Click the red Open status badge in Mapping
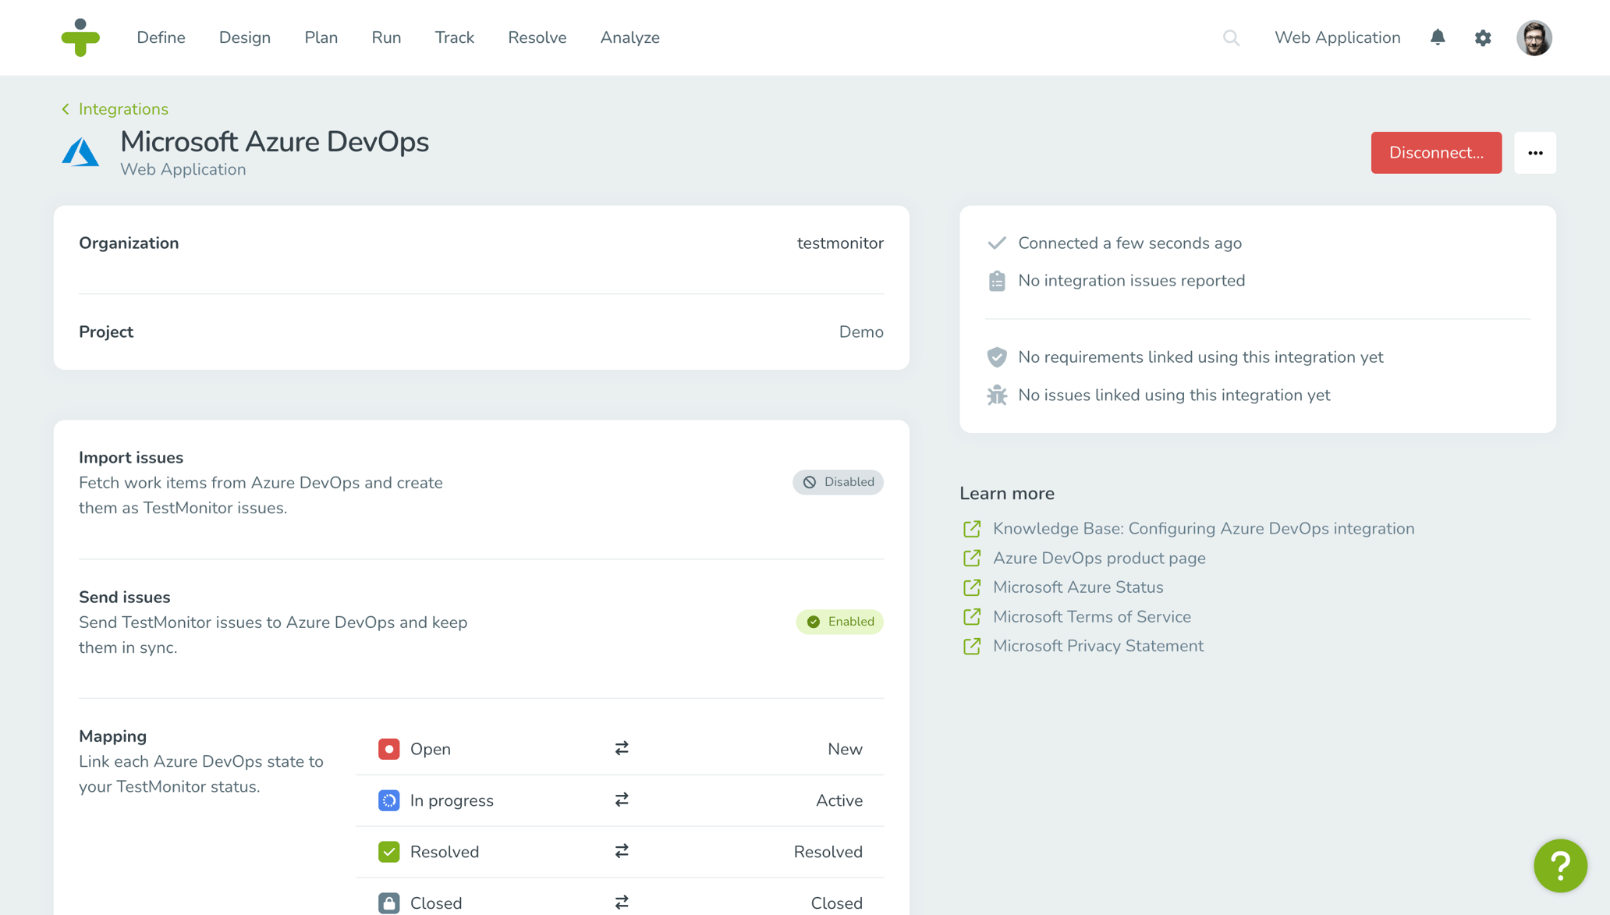 (388, 748)
